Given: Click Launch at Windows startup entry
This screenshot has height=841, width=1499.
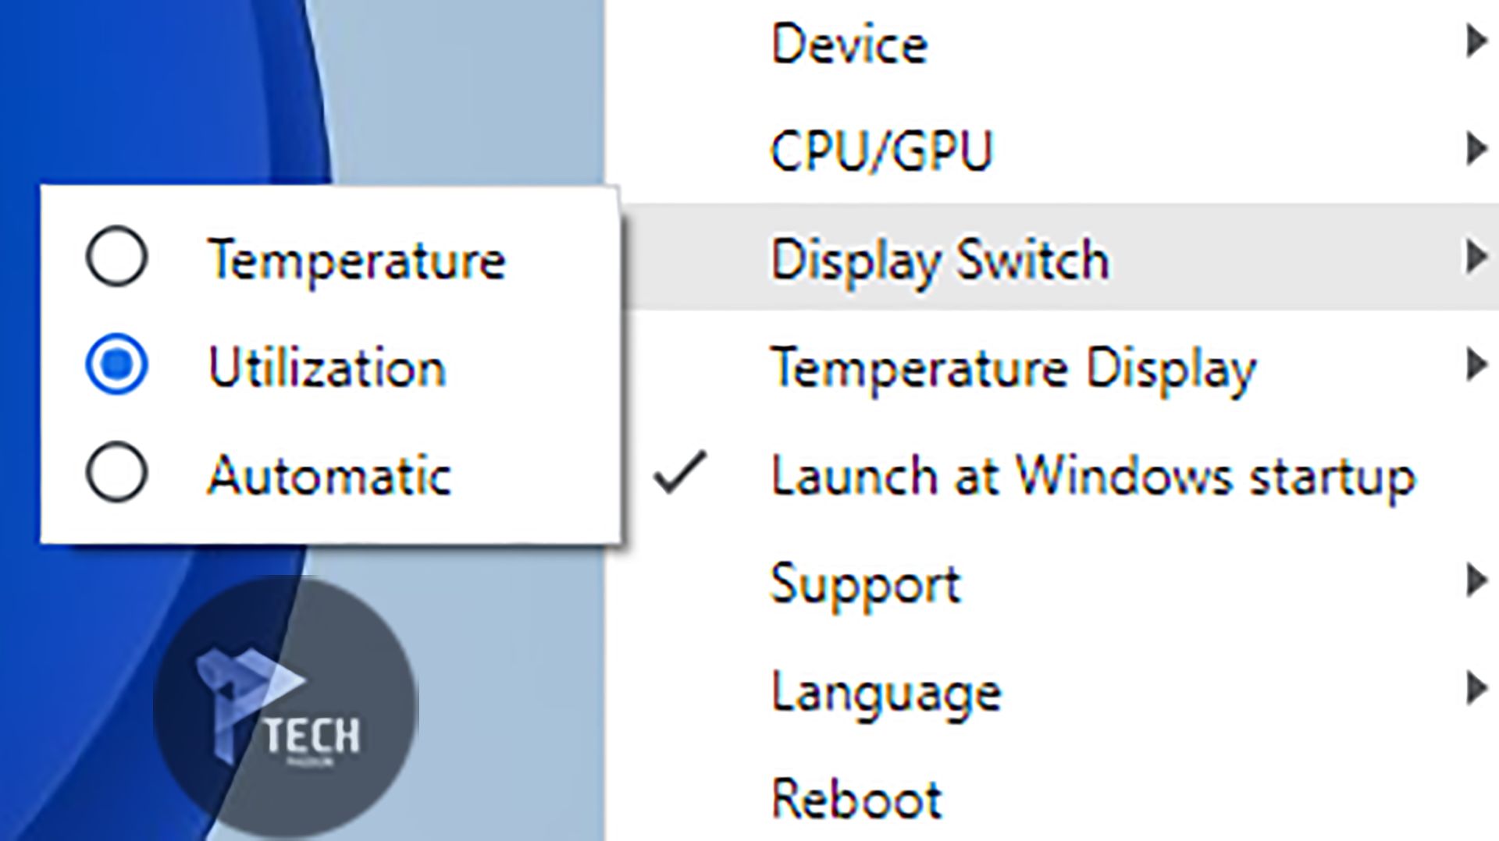Looking at the screenshot, I should (x=1093, y=475).
